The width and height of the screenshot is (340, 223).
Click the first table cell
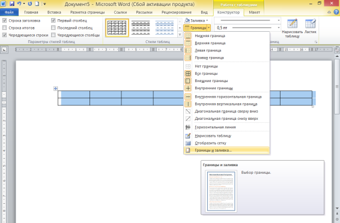[x=74, y=94]
